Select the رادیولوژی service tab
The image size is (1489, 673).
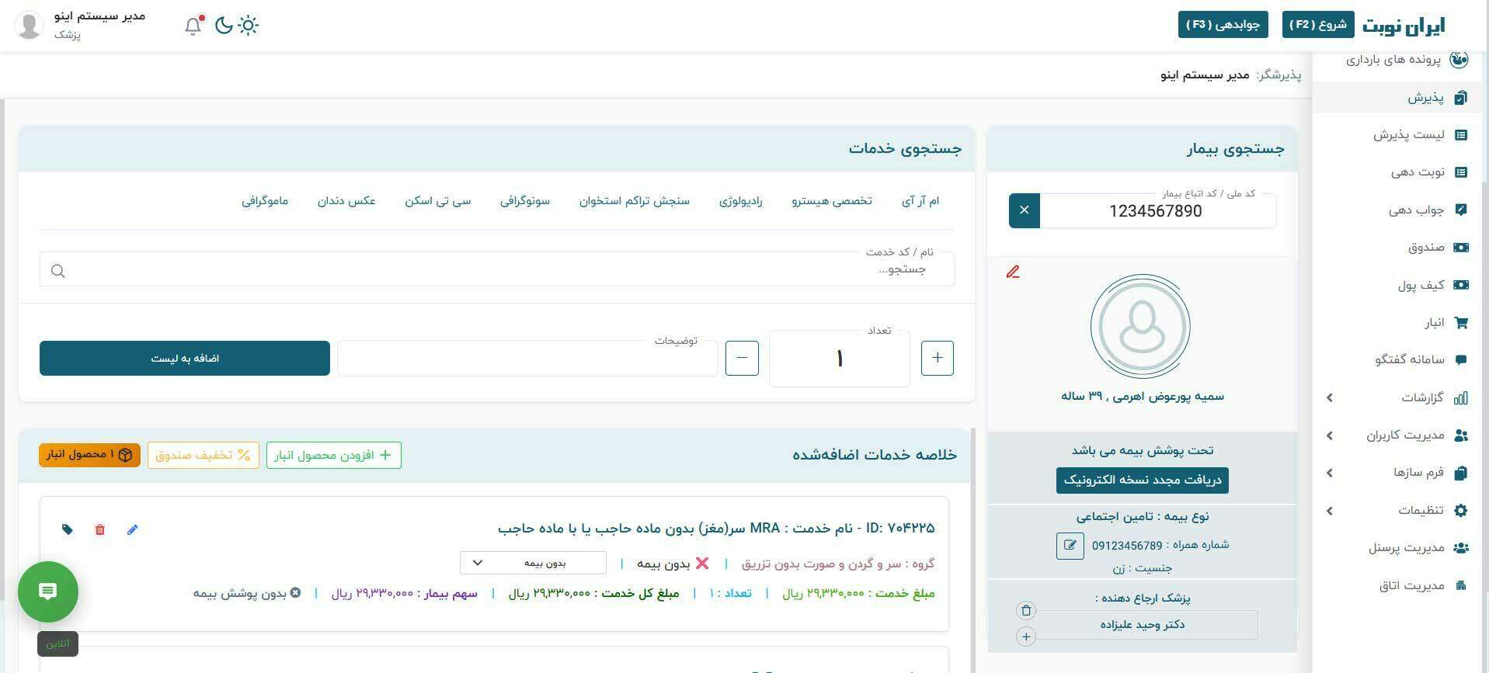click(x=741, y=201)
